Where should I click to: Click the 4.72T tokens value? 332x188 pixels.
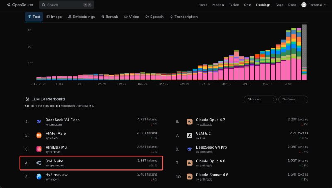(x=147, y=120)
